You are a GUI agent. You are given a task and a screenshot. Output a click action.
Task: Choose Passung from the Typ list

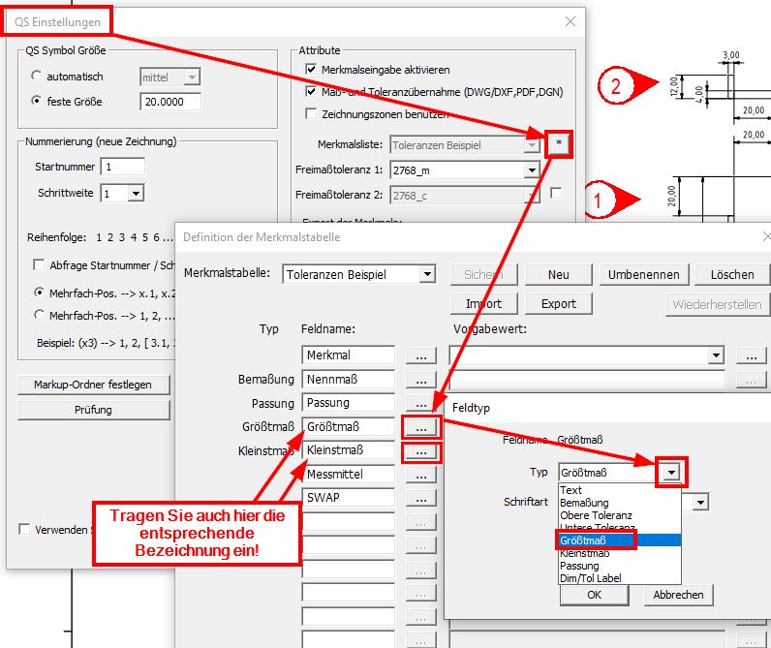[x=620, y=566]
